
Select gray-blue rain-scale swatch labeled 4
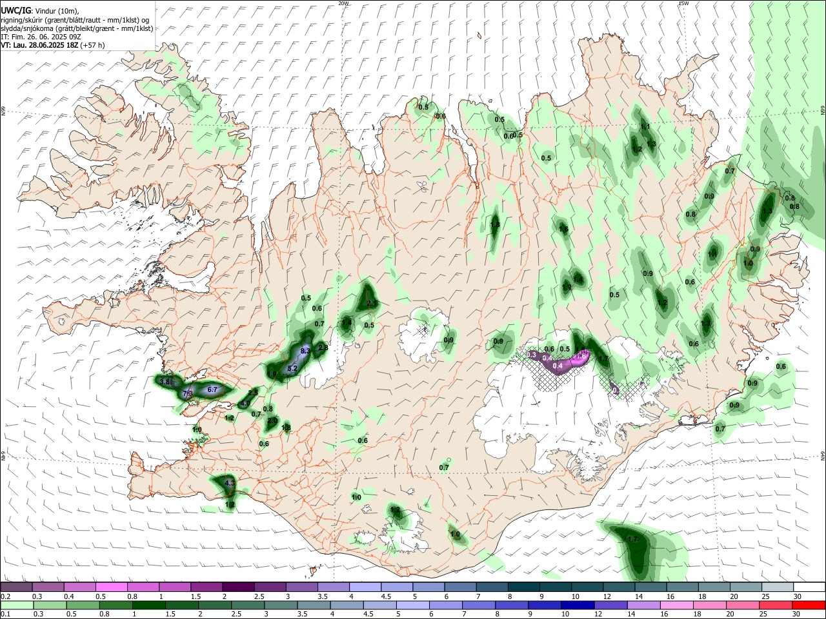347,605
